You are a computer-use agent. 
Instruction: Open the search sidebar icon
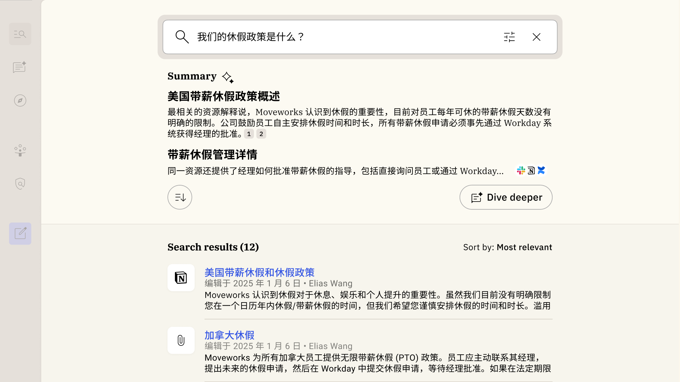point(20,34)
